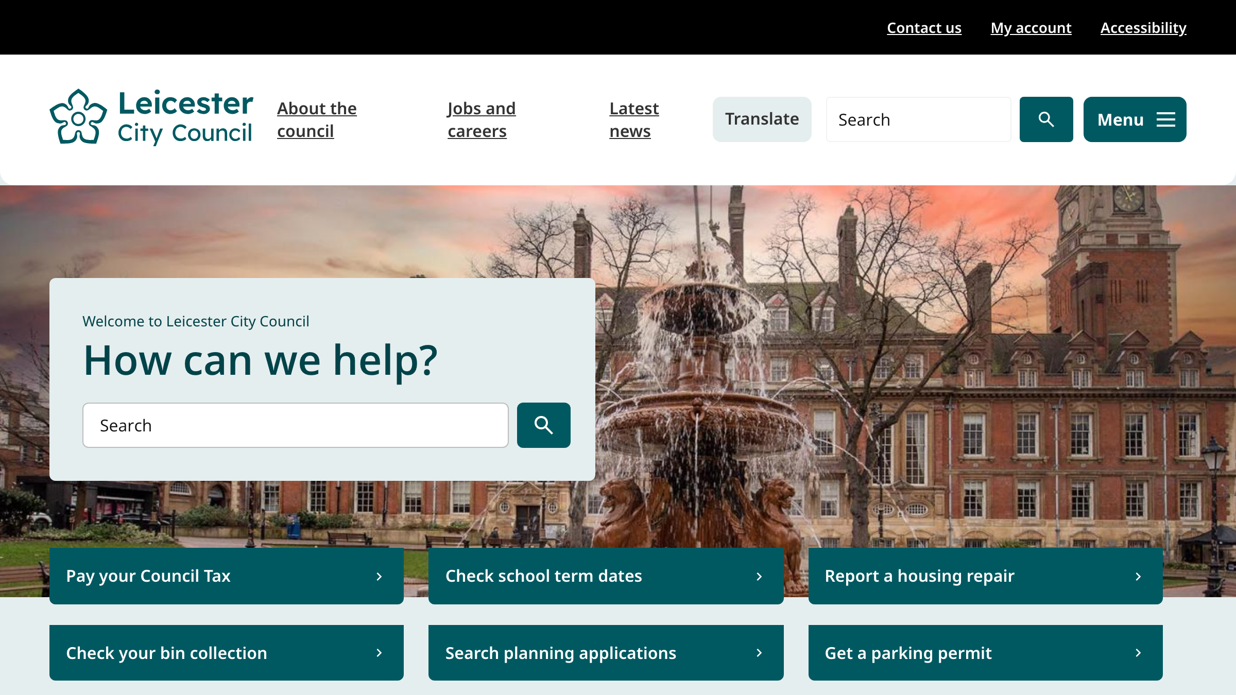Click arrow on Pay your Council Tax
This screenshot has height=695, width=1236.
coord(379,577)
